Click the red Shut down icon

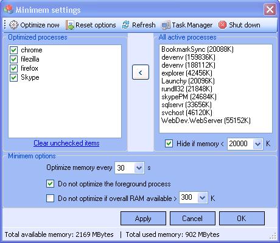tap(222, 25)
